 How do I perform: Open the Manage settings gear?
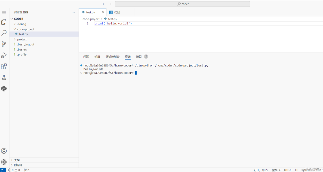click(x=4, y=162)
